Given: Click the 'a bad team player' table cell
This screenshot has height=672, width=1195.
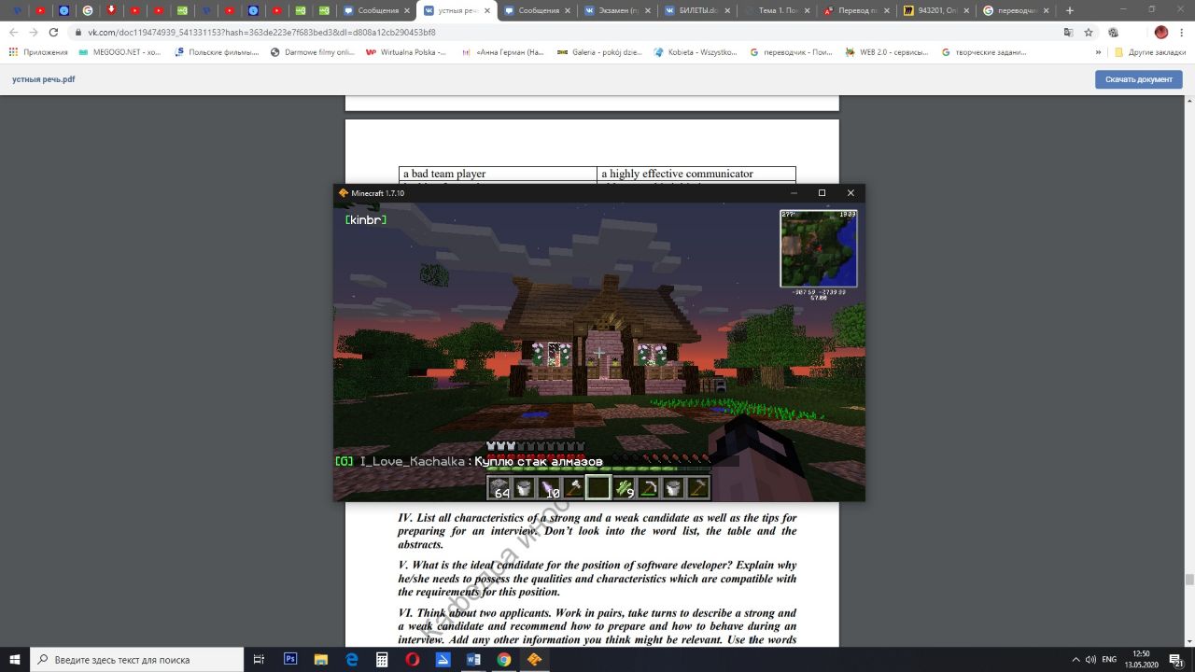Looking at the screenshot, I should coord(498,174).
